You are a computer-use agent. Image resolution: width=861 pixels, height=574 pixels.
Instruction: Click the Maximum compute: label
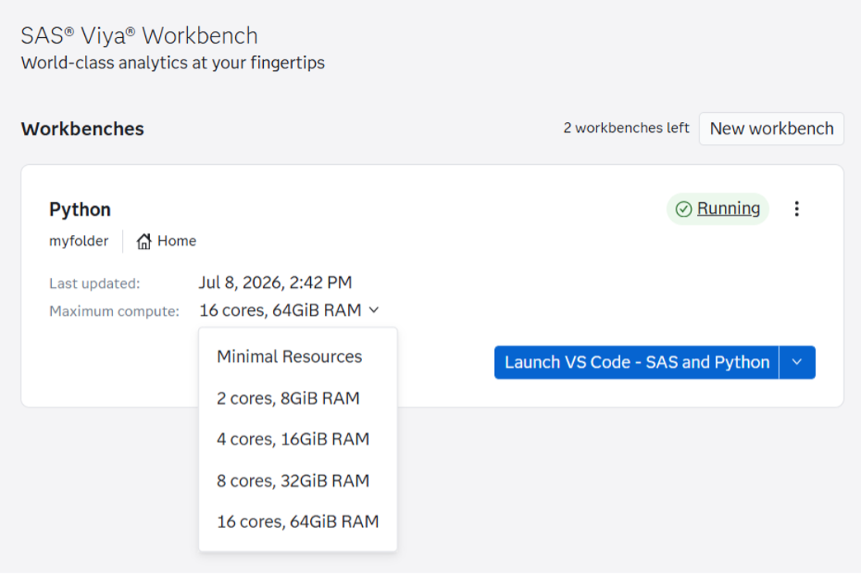point(114,312)
